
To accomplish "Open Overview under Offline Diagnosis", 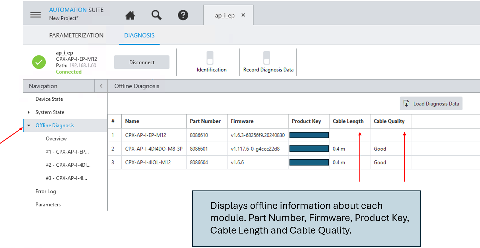I will coord(56,139).
